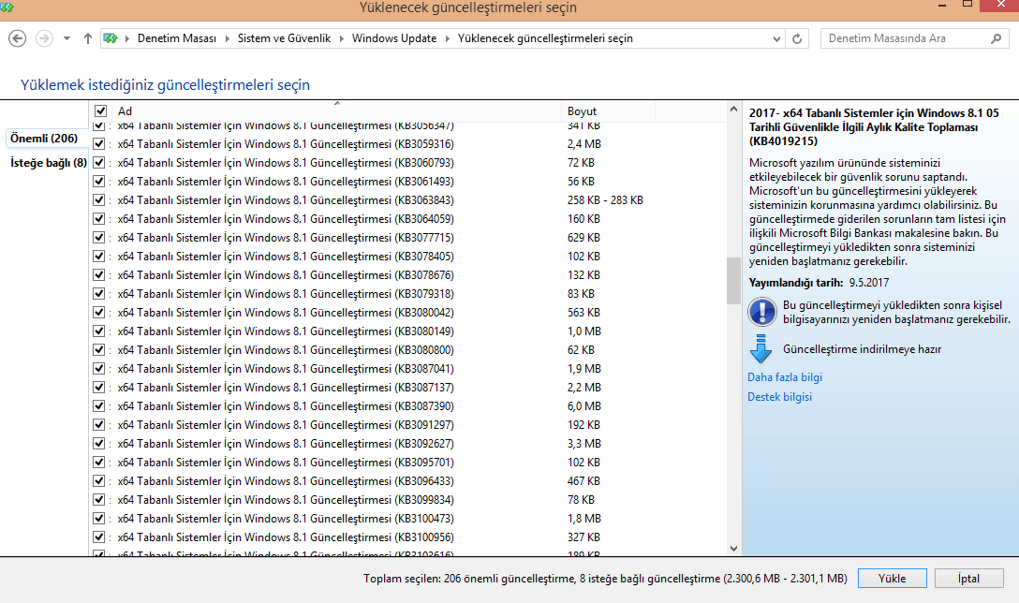Screen dimensions: 1019x603
Task: Select the KB3078676 update row text
Action: coord(286,275)
